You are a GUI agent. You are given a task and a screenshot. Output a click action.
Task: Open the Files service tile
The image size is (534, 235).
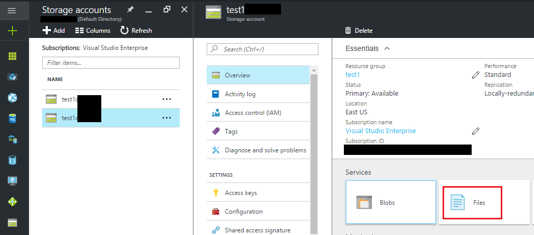coord(472,202)
